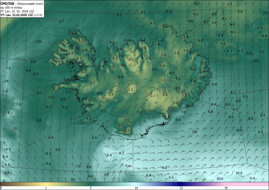Click the map value 4.0

pyautogui.click(x=193, y=81)
